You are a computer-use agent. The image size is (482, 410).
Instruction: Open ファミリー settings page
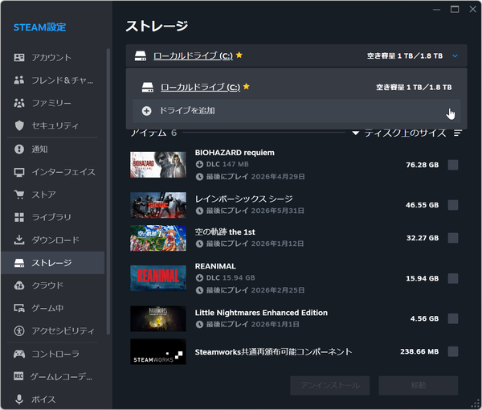click(53, 103)
